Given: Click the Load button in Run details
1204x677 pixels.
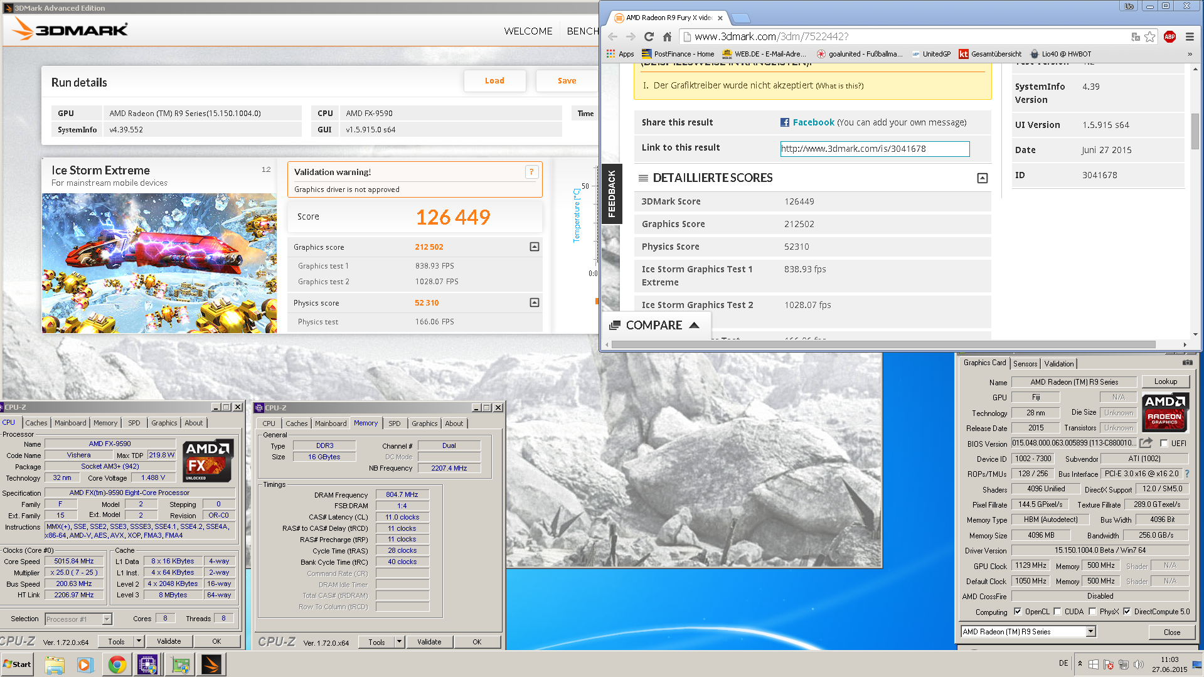Looking at the screenshot, I should [494, 81].
